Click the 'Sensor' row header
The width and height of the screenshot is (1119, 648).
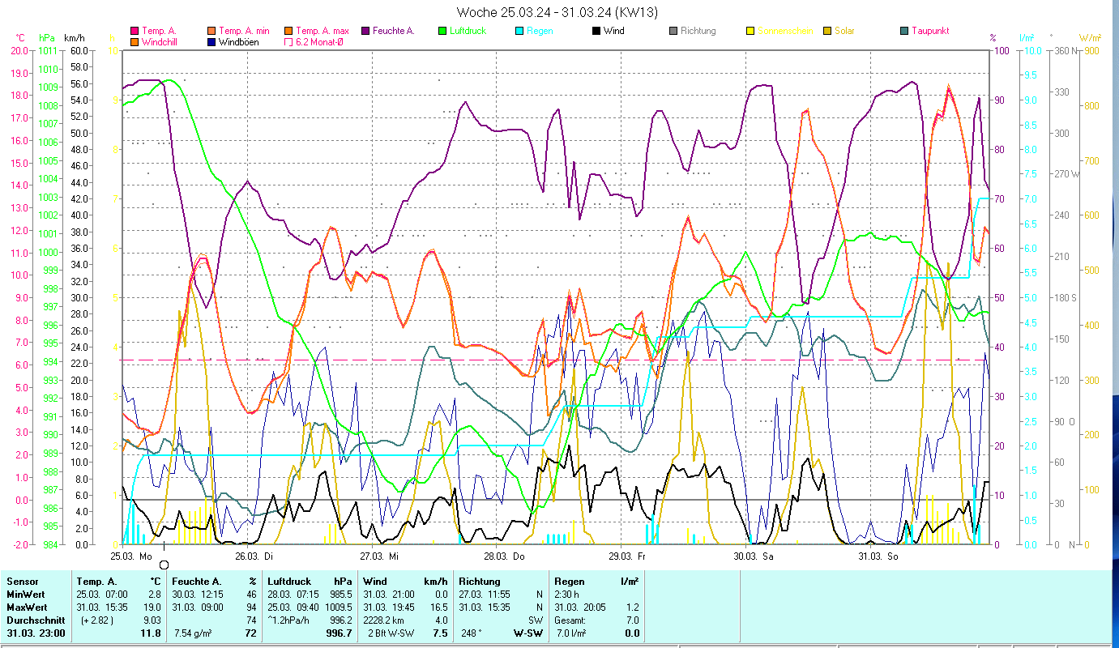pyautogui.click(x=22, y=582)
